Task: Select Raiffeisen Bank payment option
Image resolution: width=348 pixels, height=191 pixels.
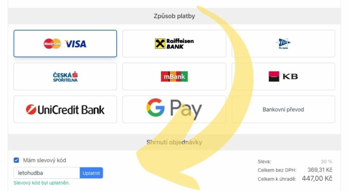Action: [174, 43]
